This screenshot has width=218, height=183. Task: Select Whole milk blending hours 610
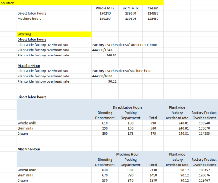coord(105,123)
